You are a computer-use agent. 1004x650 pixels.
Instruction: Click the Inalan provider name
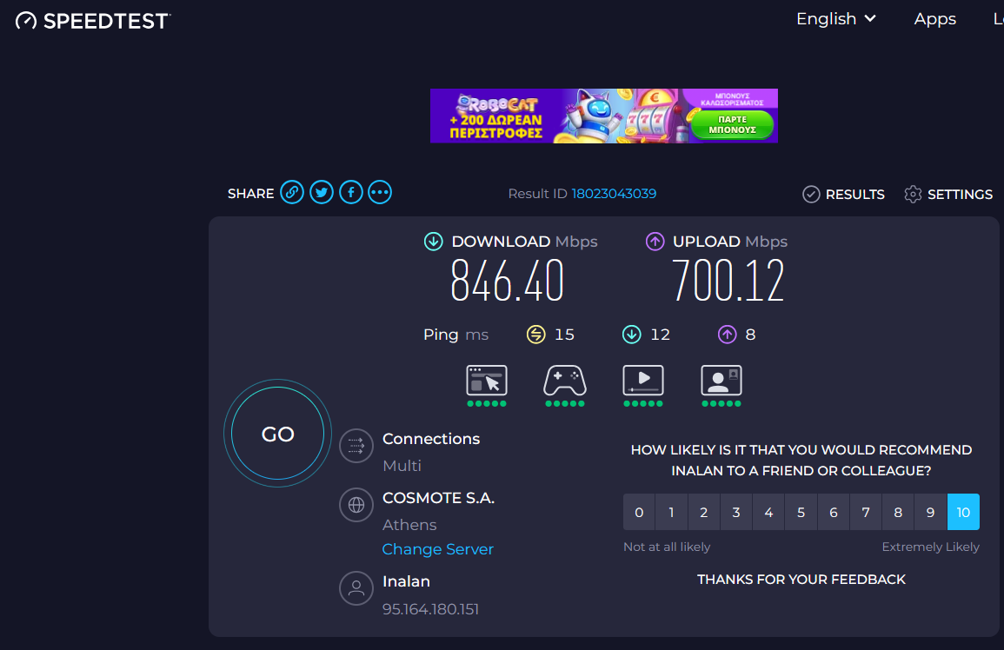pyautogui.click(x=406, y=581)
